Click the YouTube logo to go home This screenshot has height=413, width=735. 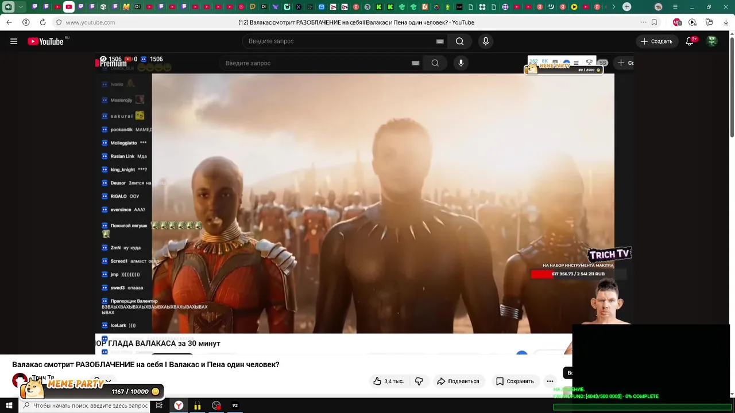(46, 41)
